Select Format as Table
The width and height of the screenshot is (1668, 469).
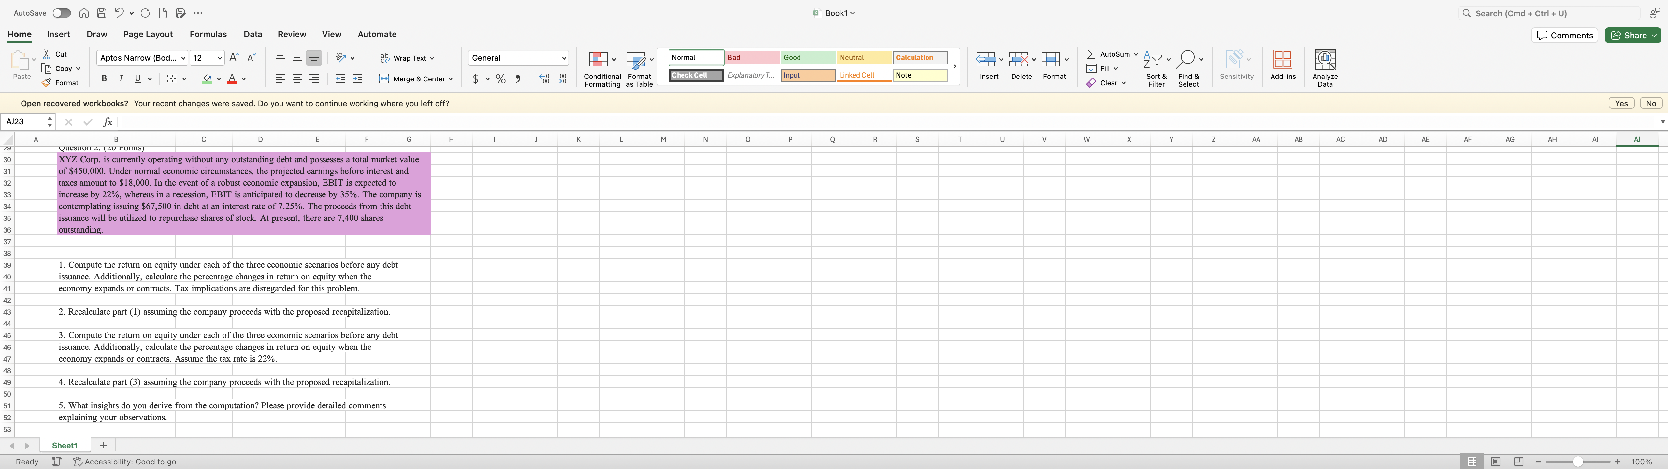(x=639, y=67)
